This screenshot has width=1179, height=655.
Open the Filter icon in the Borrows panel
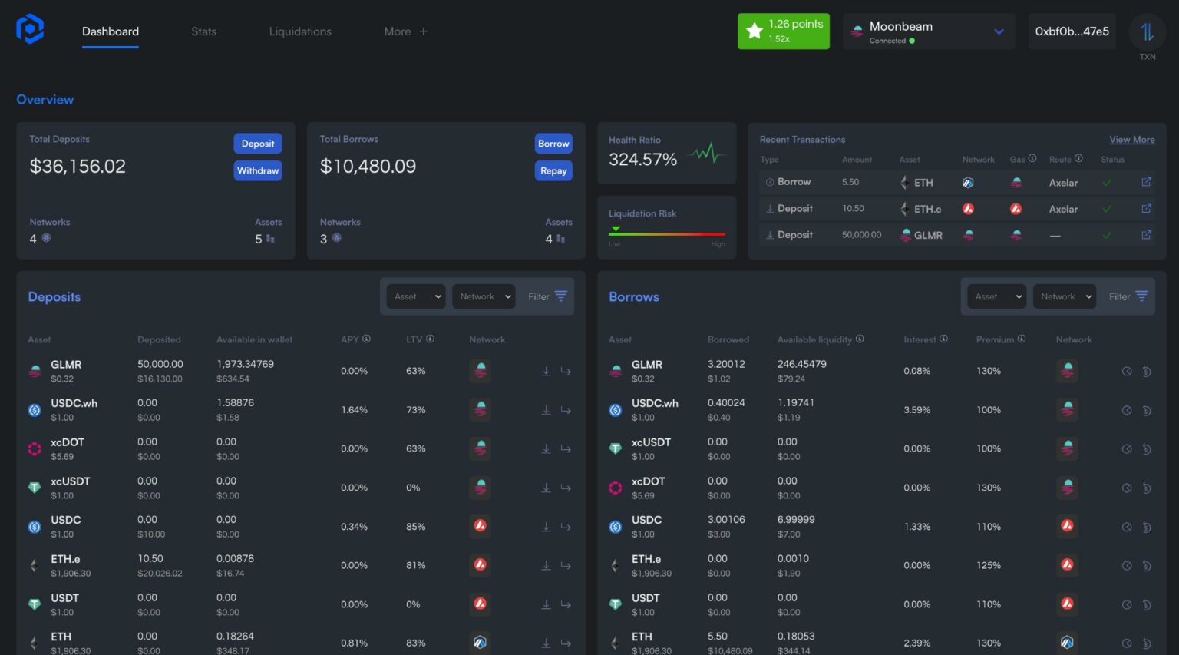click(x=1141, y=296)
